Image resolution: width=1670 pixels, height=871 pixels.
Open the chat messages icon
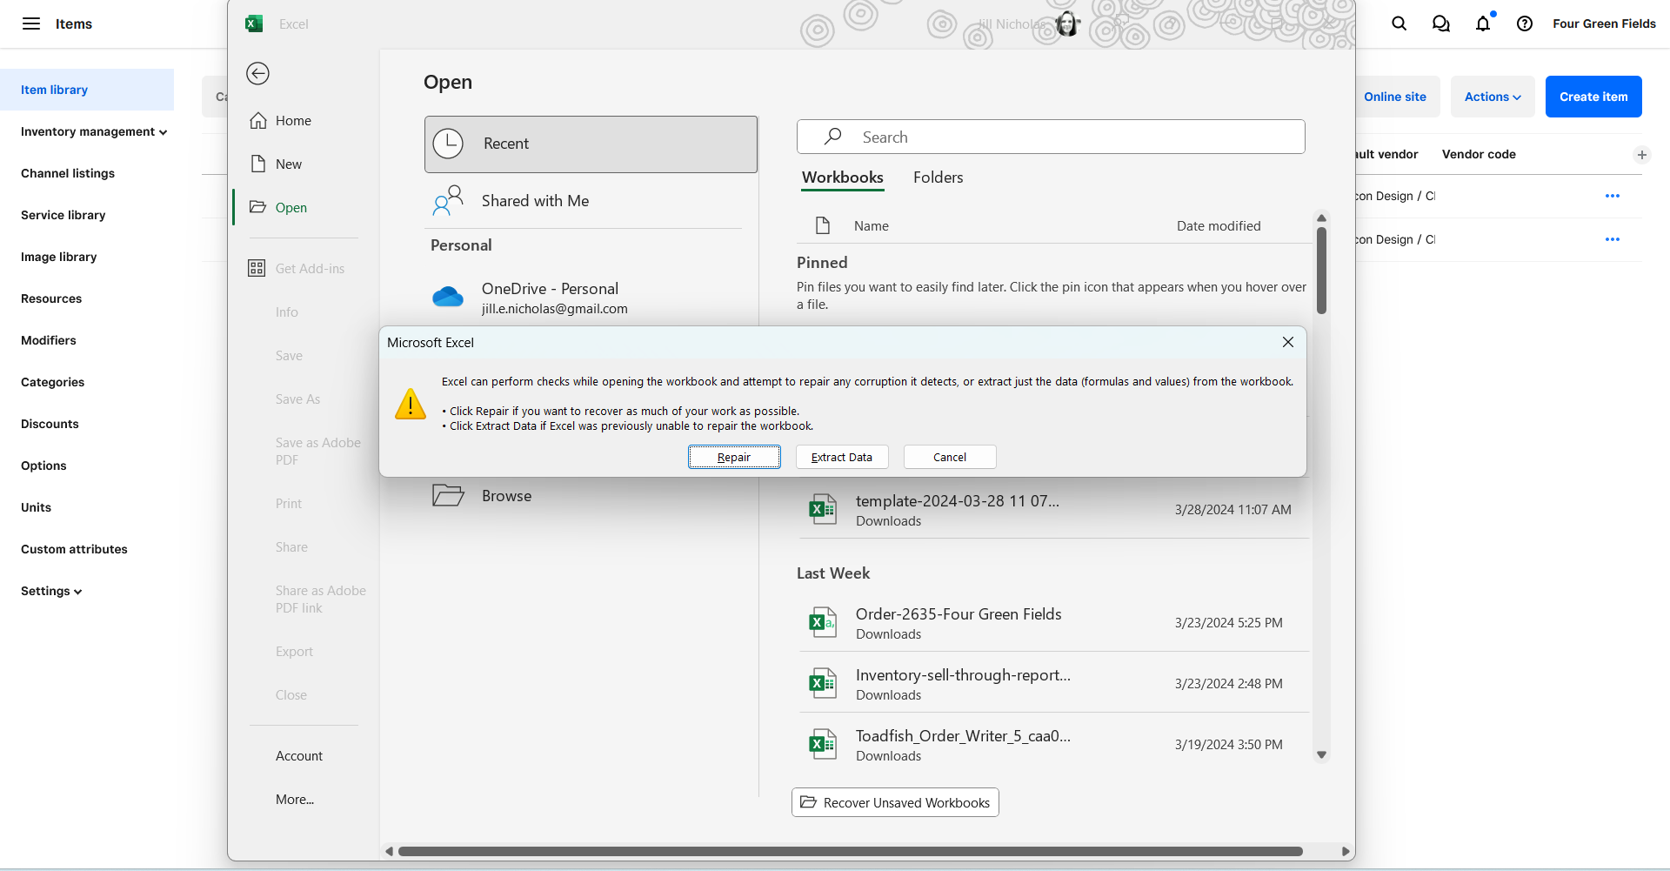tap(1441, 23)
